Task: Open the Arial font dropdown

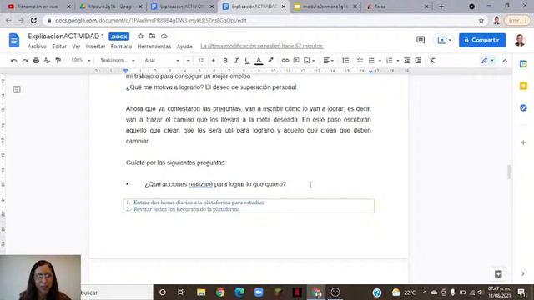Action: 162,61
